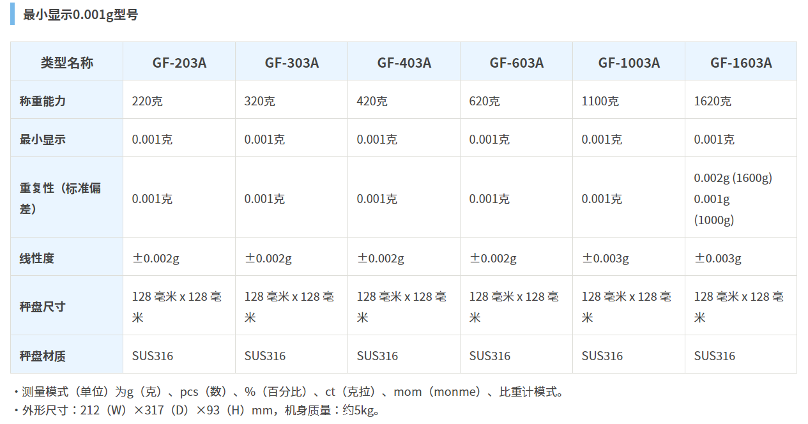Viewport: 808px width, 424px height.
Task: Click the GF-1003A model header
Action: pyautogui.click(x=629, y=63)
